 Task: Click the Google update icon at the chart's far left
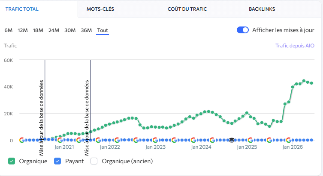22,140
